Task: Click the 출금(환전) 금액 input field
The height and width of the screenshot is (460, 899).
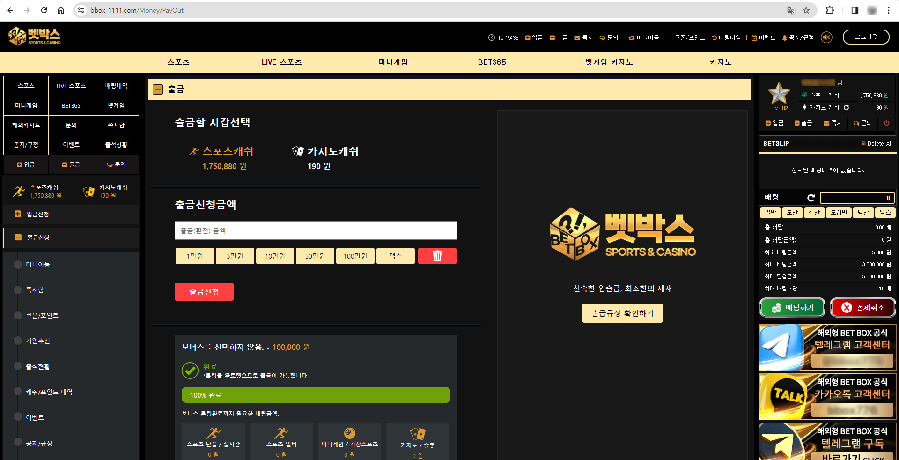Action: pyautogui.click(x=316, y=230)
